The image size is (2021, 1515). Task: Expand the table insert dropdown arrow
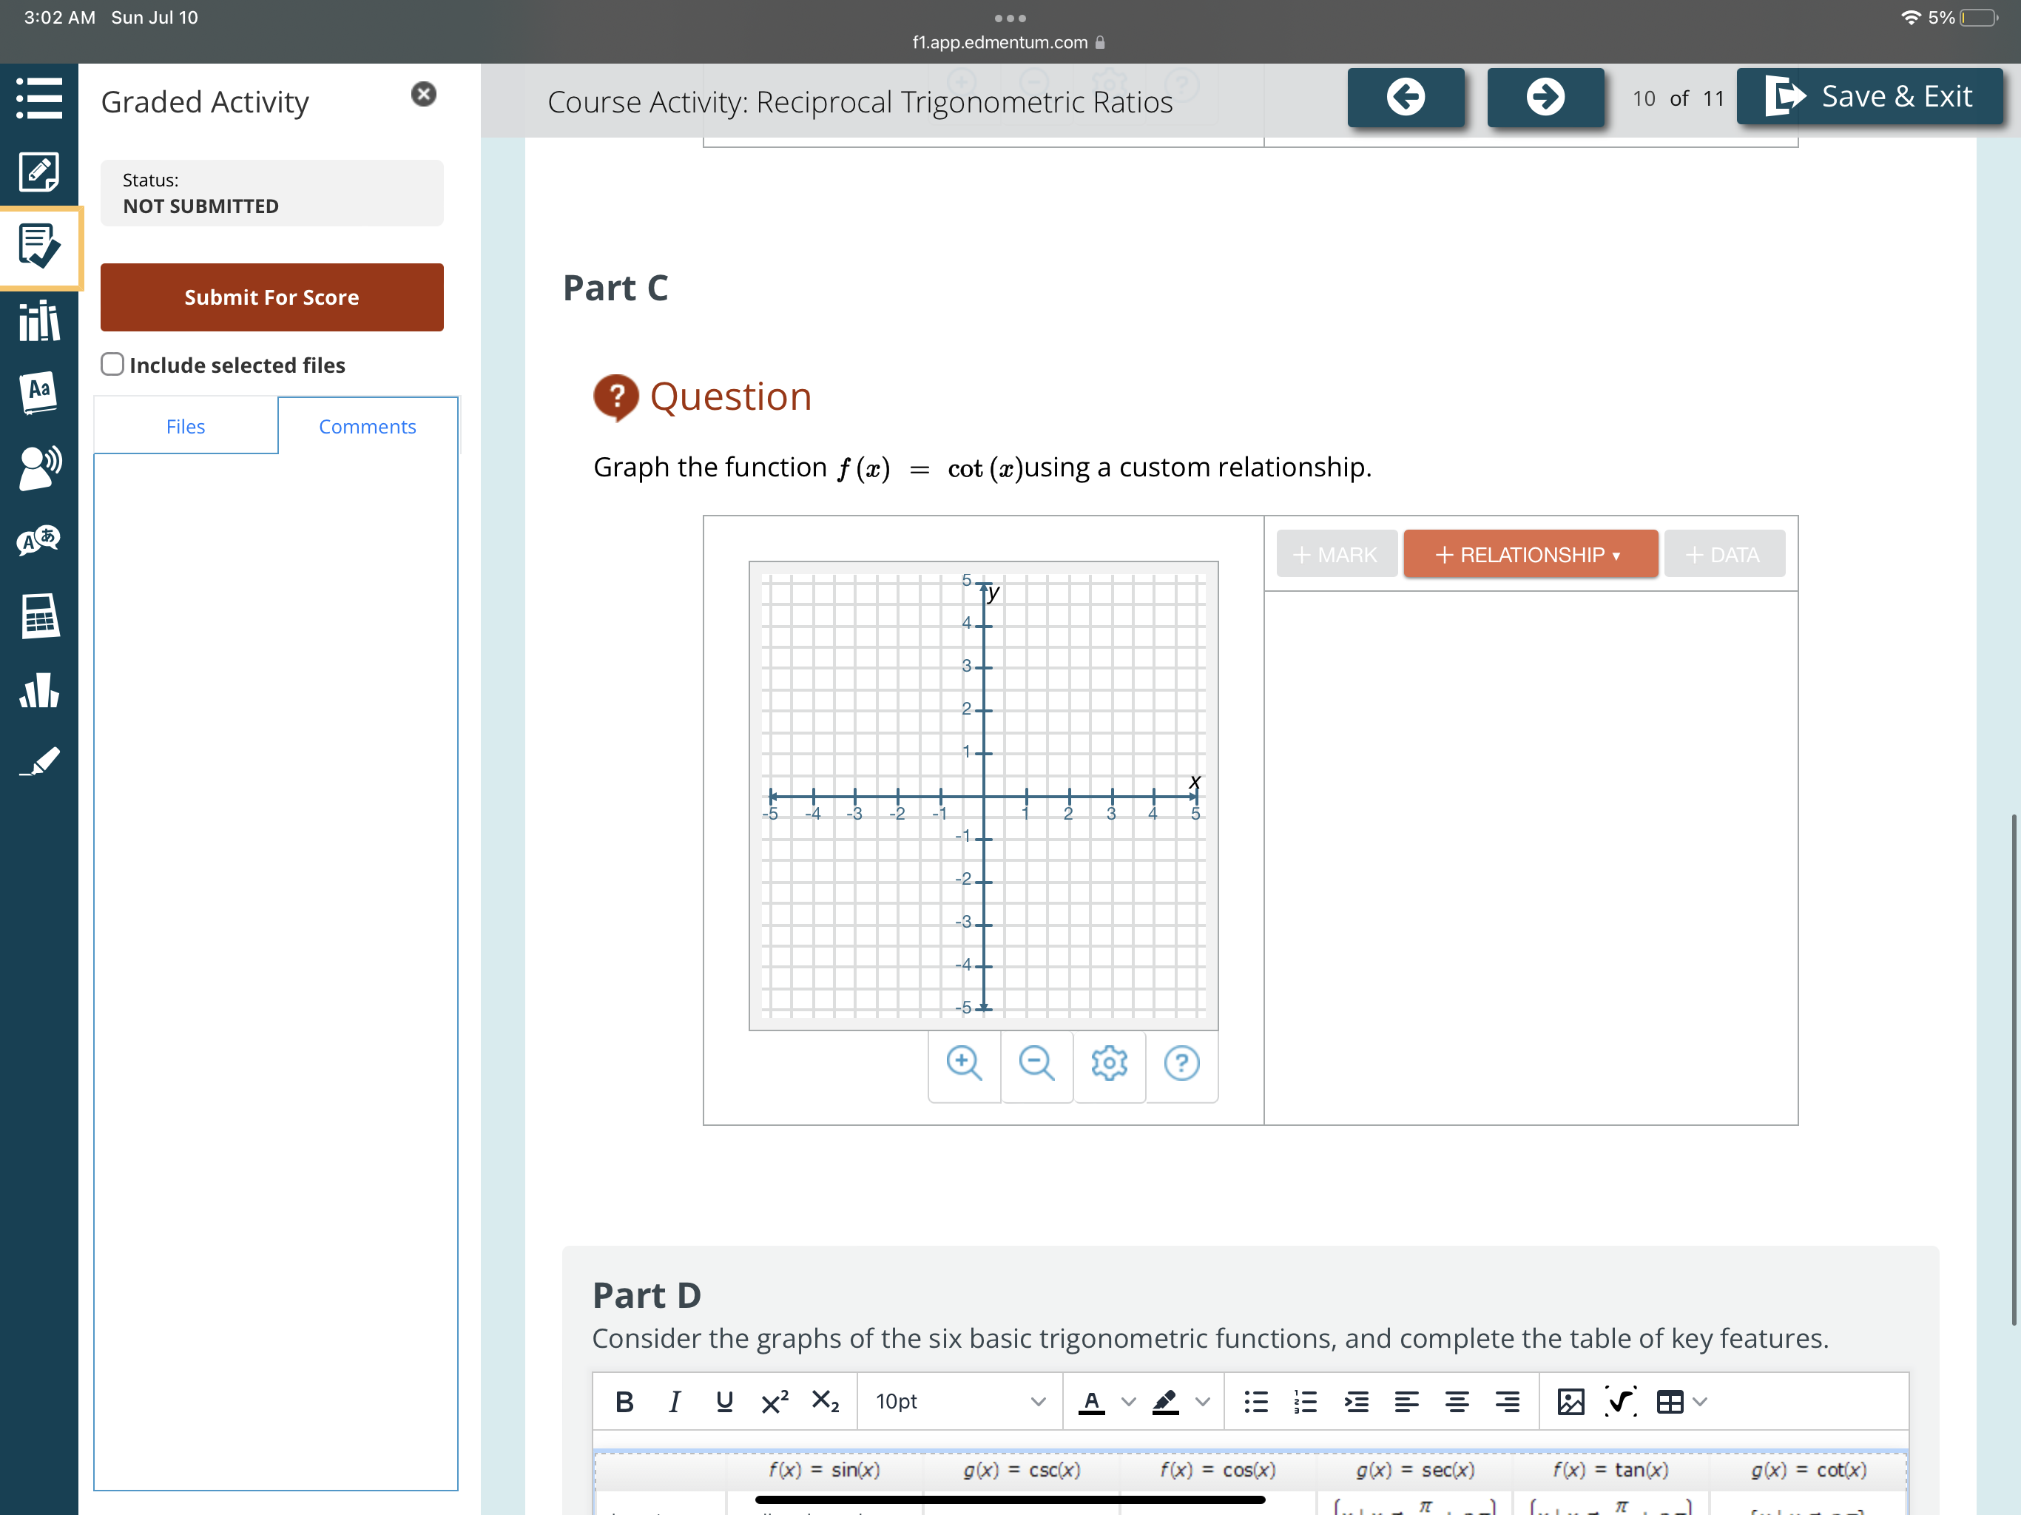1700,1402
